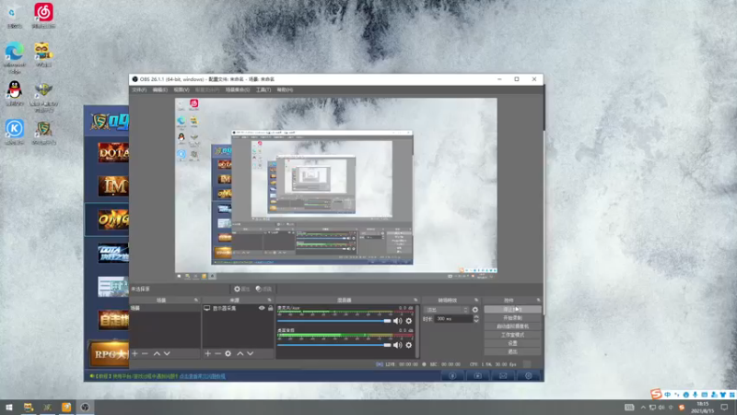Pop out the Scene Transitions dock
Screen dimensions: 737x415
pos(476,301)
